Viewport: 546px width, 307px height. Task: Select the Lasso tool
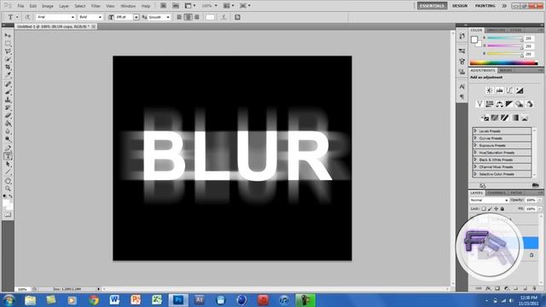coord(8,51)
